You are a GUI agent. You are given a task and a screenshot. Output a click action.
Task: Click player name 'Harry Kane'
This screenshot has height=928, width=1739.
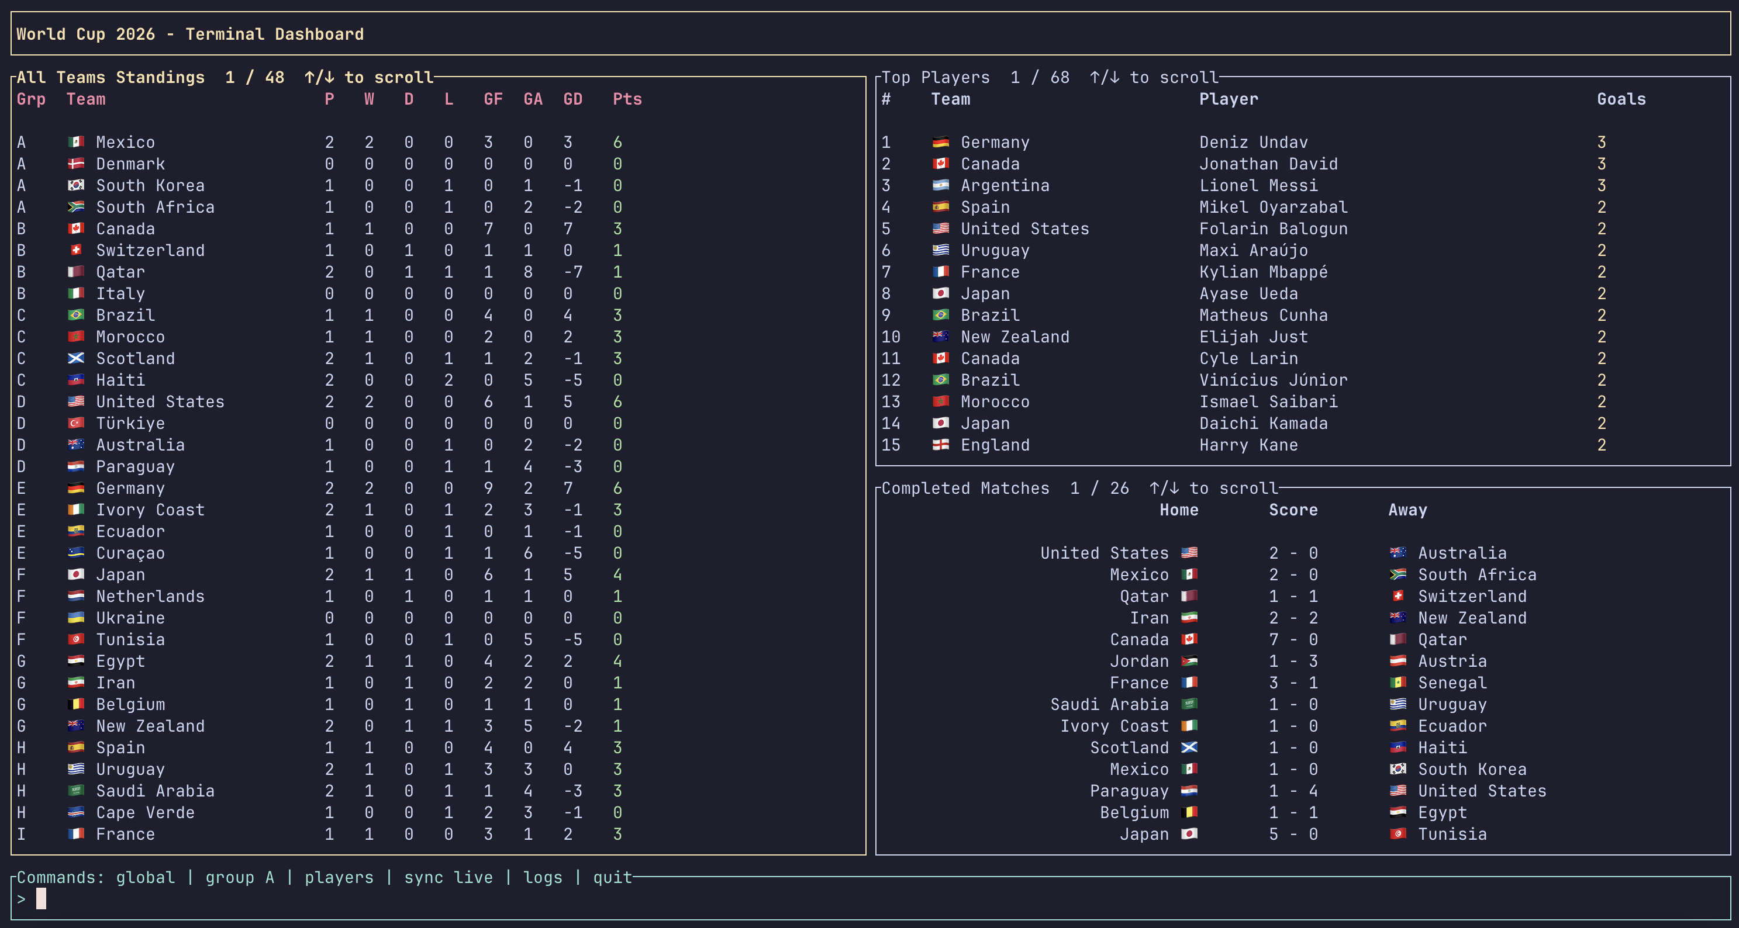(x=1248, y=444)
